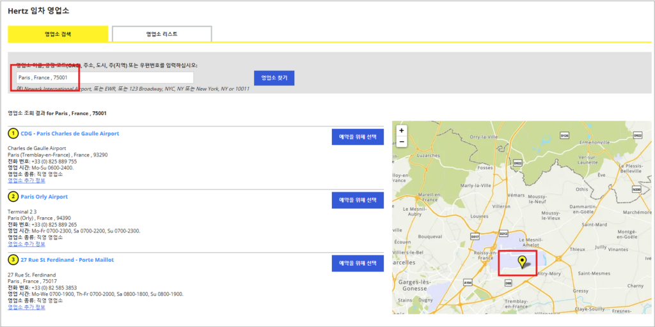Viewport: 655px width, 327px height.
Task: Open 영업소 추가 정보 for 27 Rue St Ferdinand
Action: coord(27,307)
